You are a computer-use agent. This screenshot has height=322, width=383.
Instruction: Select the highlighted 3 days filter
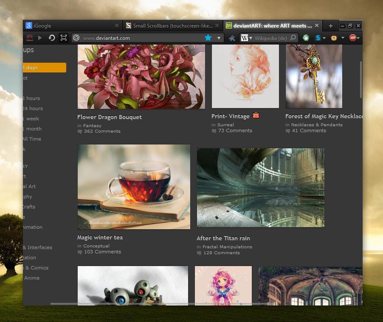44,67
